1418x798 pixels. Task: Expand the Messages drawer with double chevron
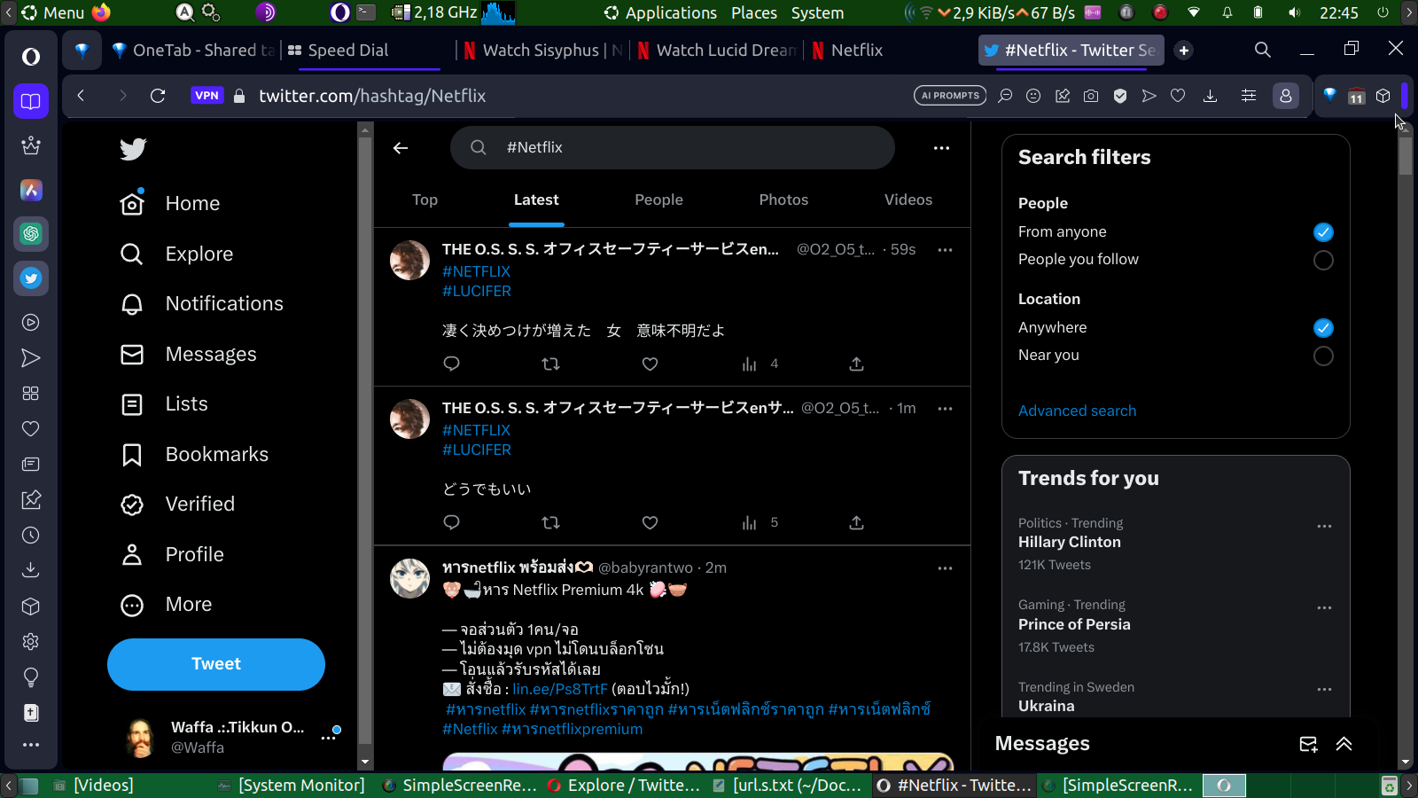click(1344, 744)
